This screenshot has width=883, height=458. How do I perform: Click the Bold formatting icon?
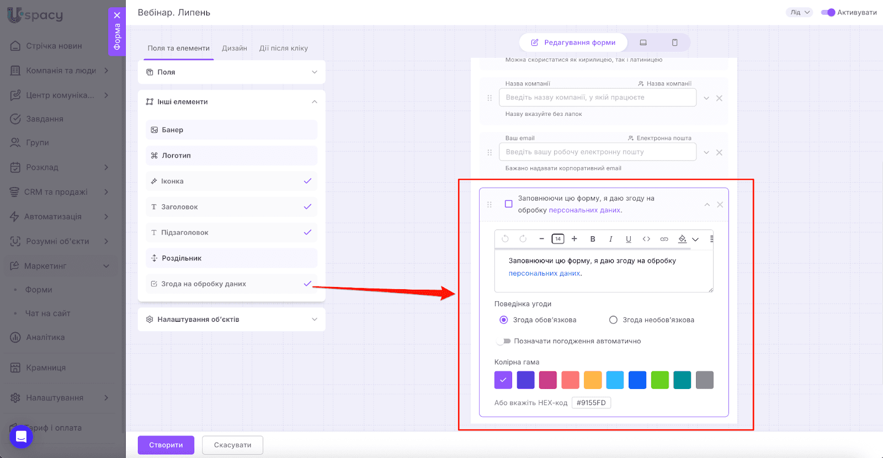[x=593, y=239]
